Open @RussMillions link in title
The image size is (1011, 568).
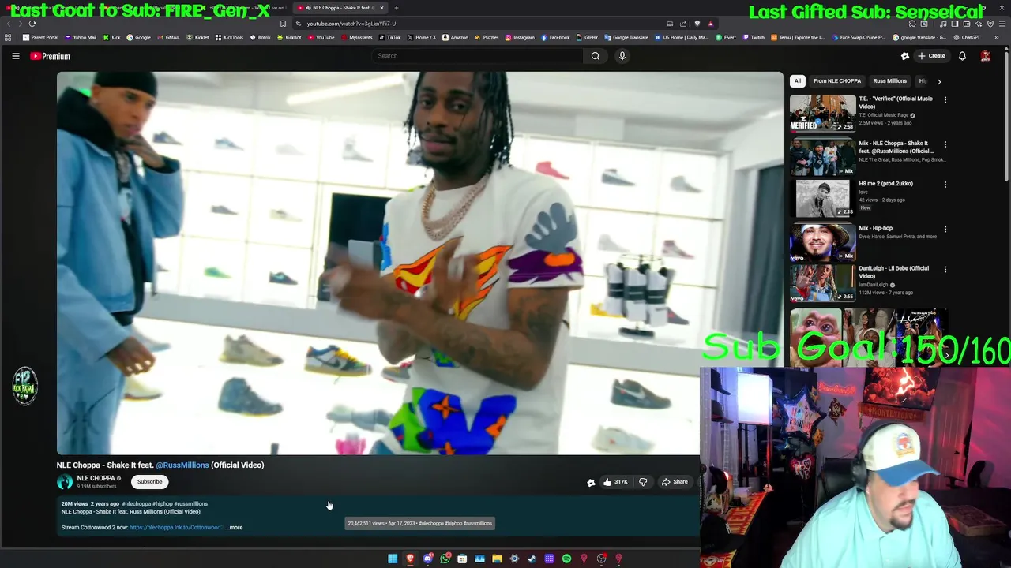(182, 465)
